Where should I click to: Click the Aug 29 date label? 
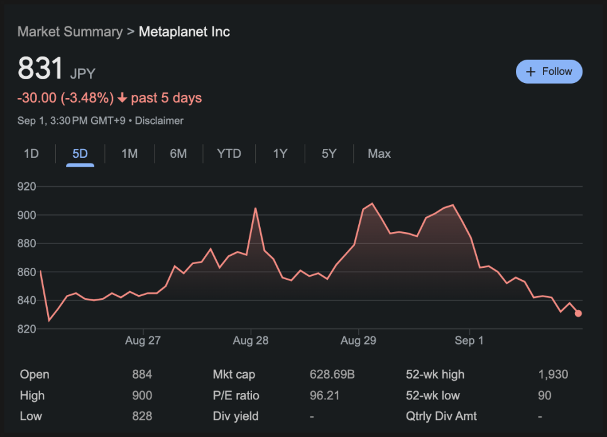[x=358, y=341]
